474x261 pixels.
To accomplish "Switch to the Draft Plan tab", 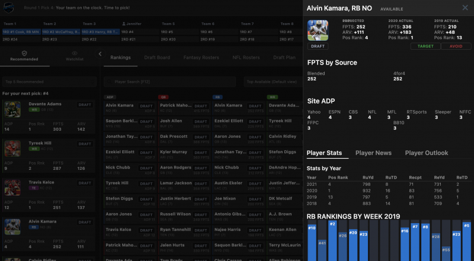I will 284,57.
